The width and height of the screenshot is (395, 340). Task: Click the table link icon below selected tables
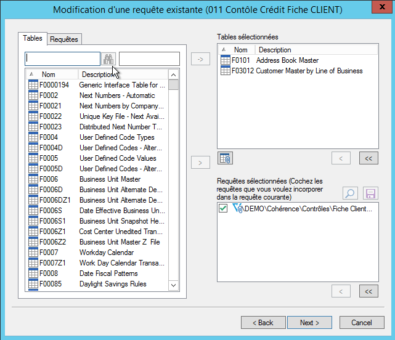point(226,158)
